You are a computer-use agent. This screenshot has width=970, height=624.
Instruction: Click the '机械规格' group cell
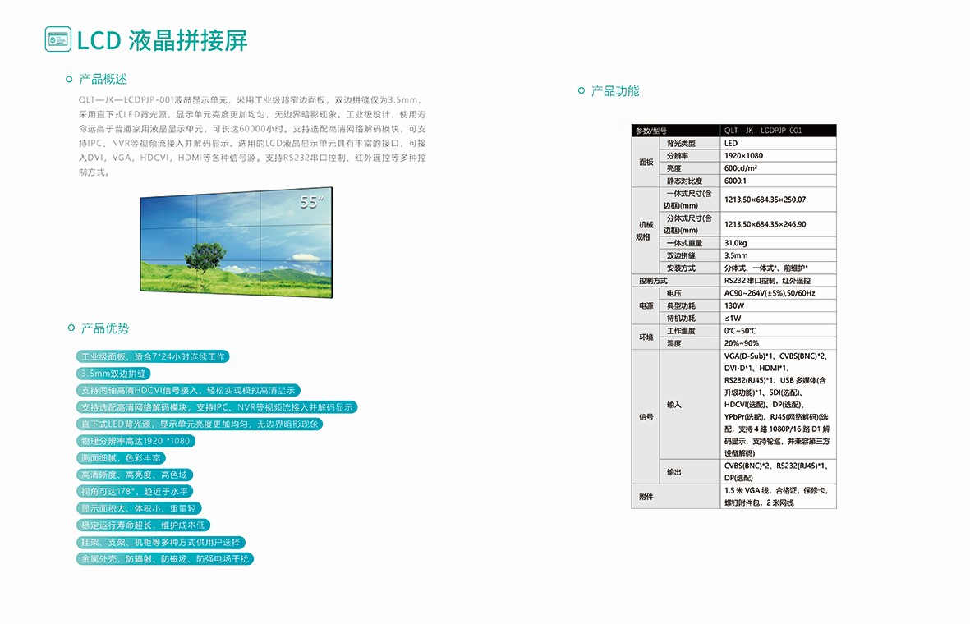click(646, 231)
